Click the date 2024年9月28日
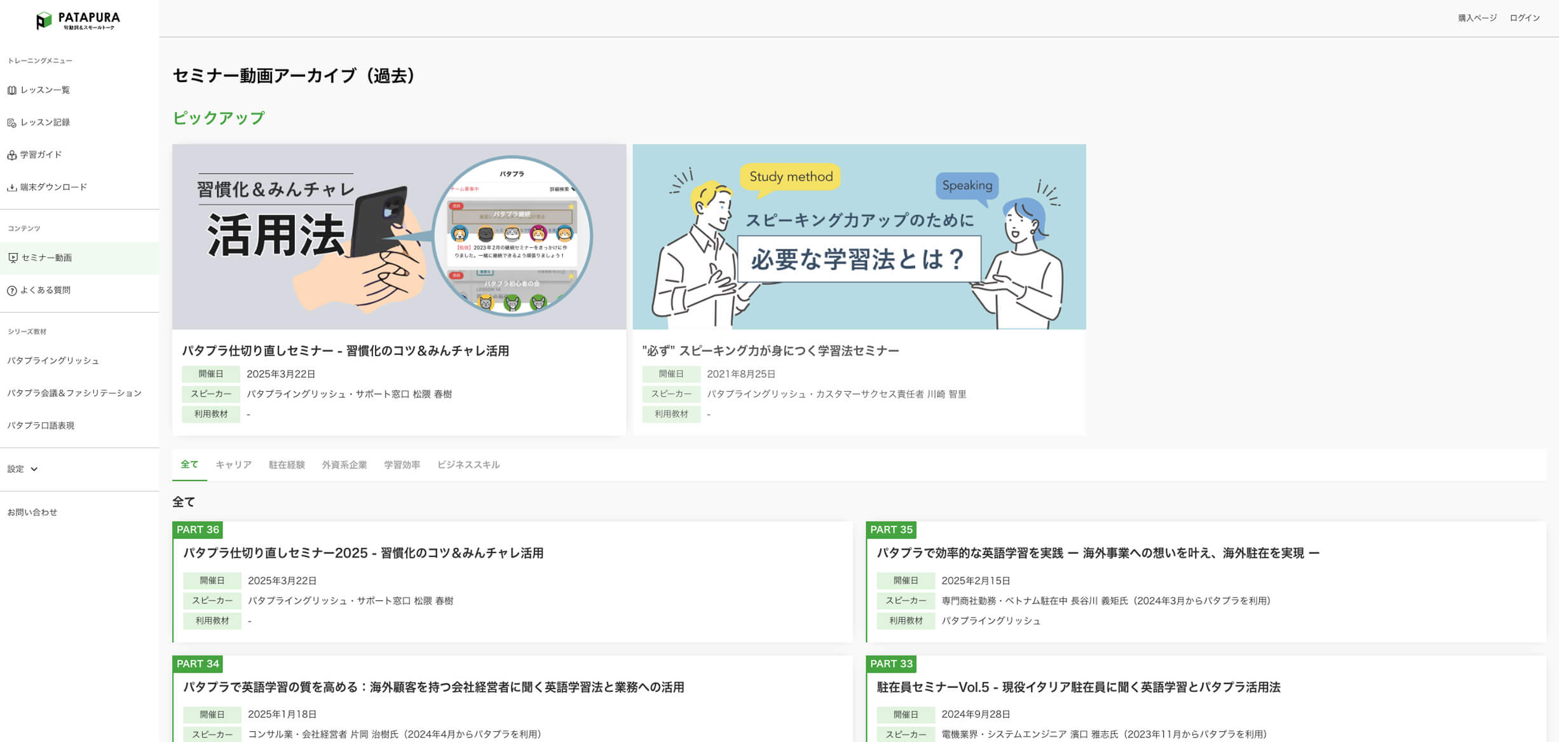The height and width of the screenshot is (742, 1559). 976,715
